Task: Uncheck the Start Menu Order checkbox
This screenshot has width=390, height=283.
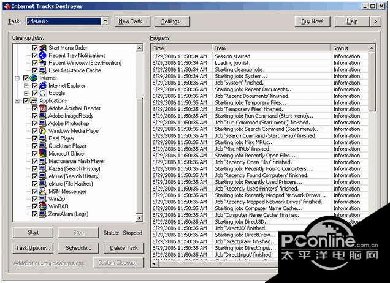Action: tap(35, 48)
